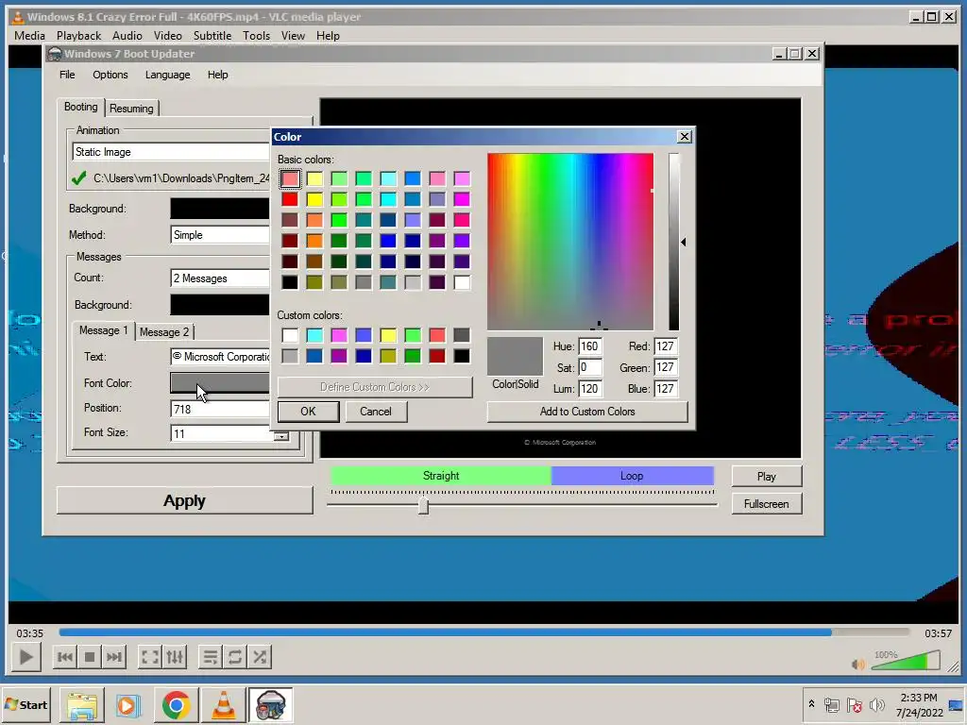This screenshot has height=725, width=967.
Task: Switch to the Resuming tab
Action: (131, 109)
